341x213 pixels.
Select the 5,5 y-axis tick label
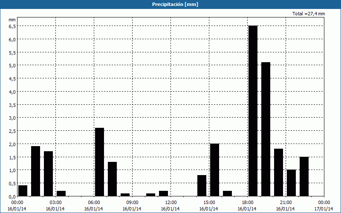[x=12, y=52]
